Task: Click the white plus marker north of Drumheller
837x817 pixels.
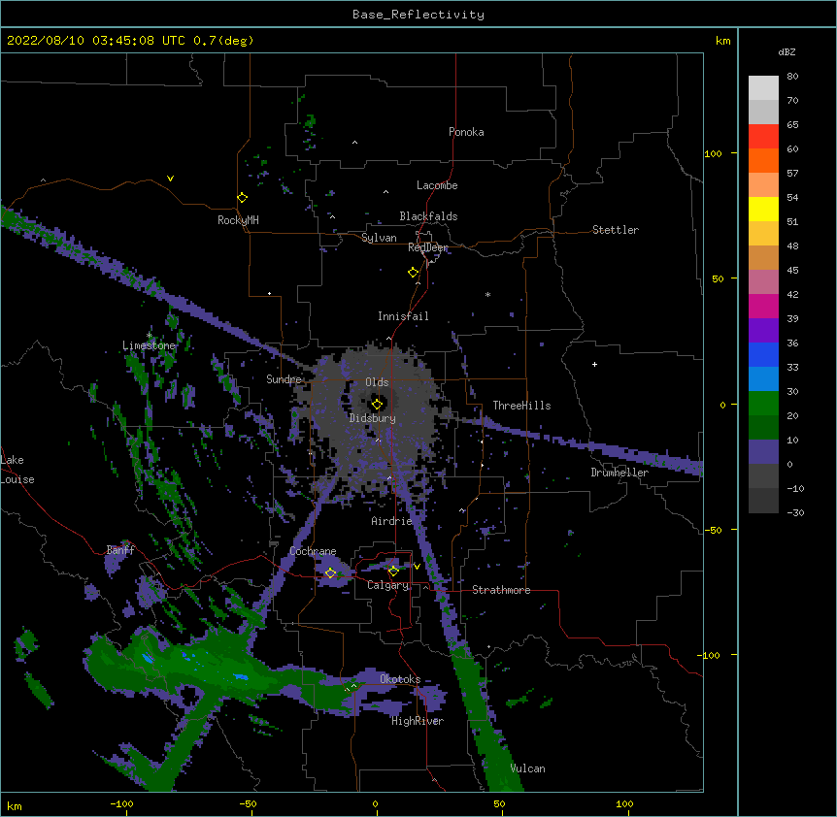Action: (594, 364)
